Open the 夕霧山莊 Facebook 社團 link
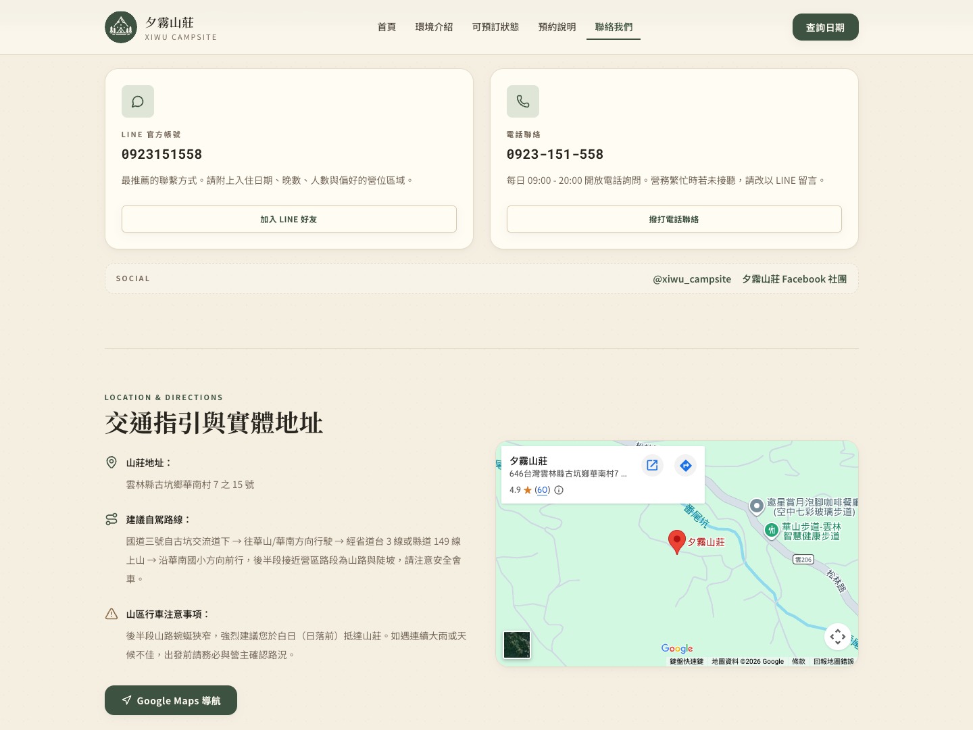 794,279
